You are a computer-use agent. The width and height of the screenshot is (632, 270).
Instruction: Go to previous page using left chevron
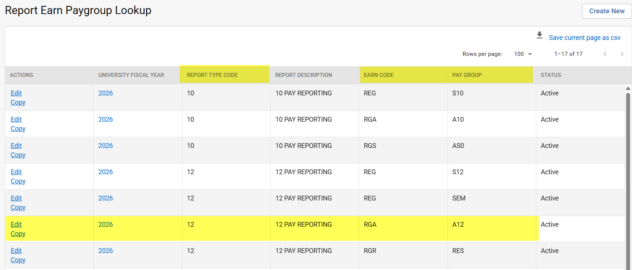click(x=605, y=54)
